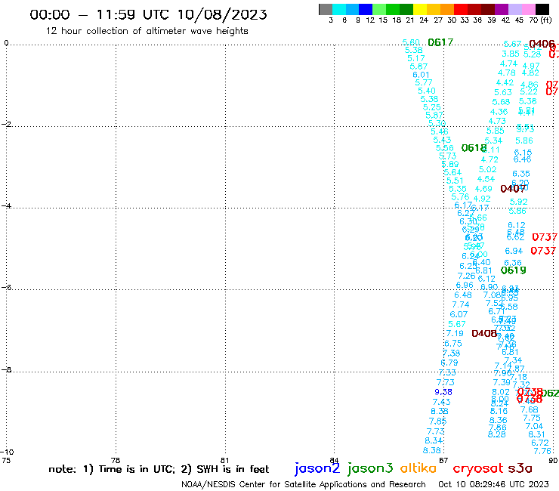This screenshot has width=559, height=491.
Task: Click the altika satellite legend label
Action: tap(418, 468)
